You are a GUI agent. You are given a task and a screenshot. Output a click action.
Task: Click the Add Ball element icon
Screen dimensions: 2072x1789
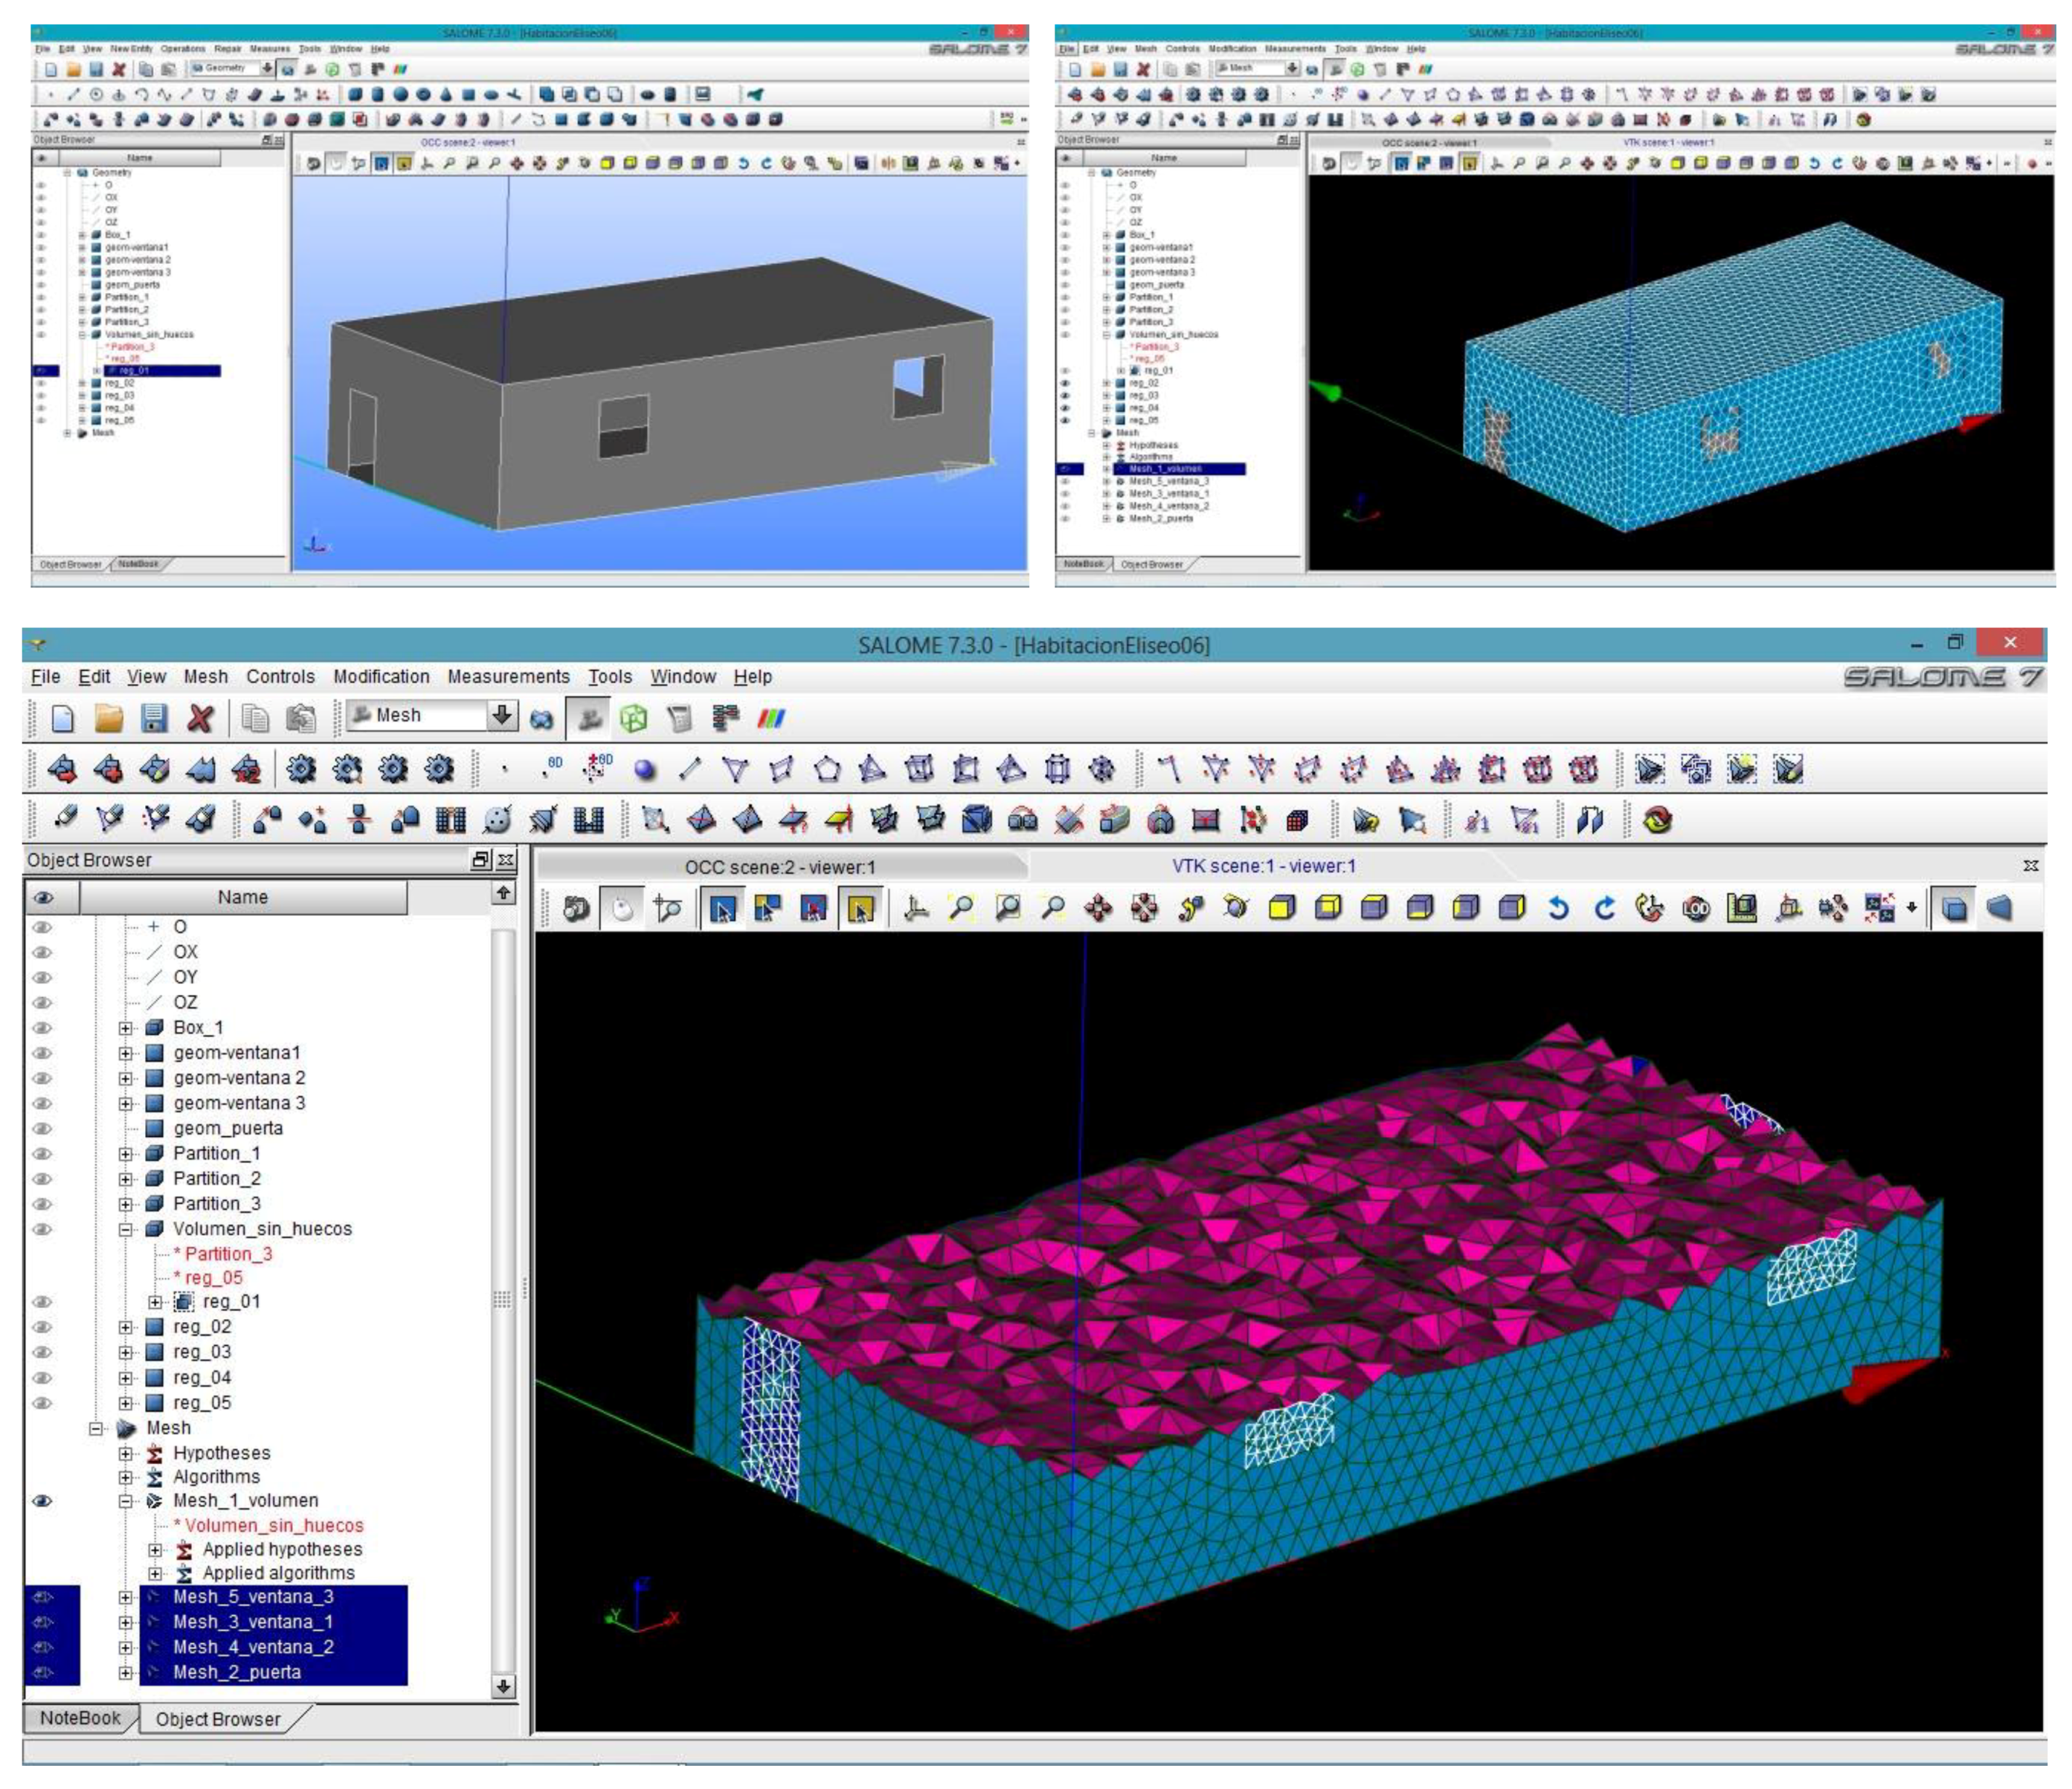click(645, 769)
